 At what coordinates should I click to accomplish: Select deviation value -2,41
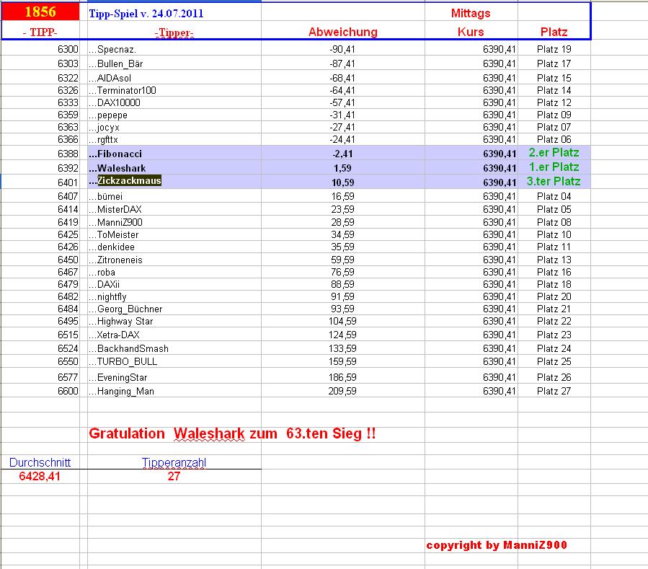point(342,154)
